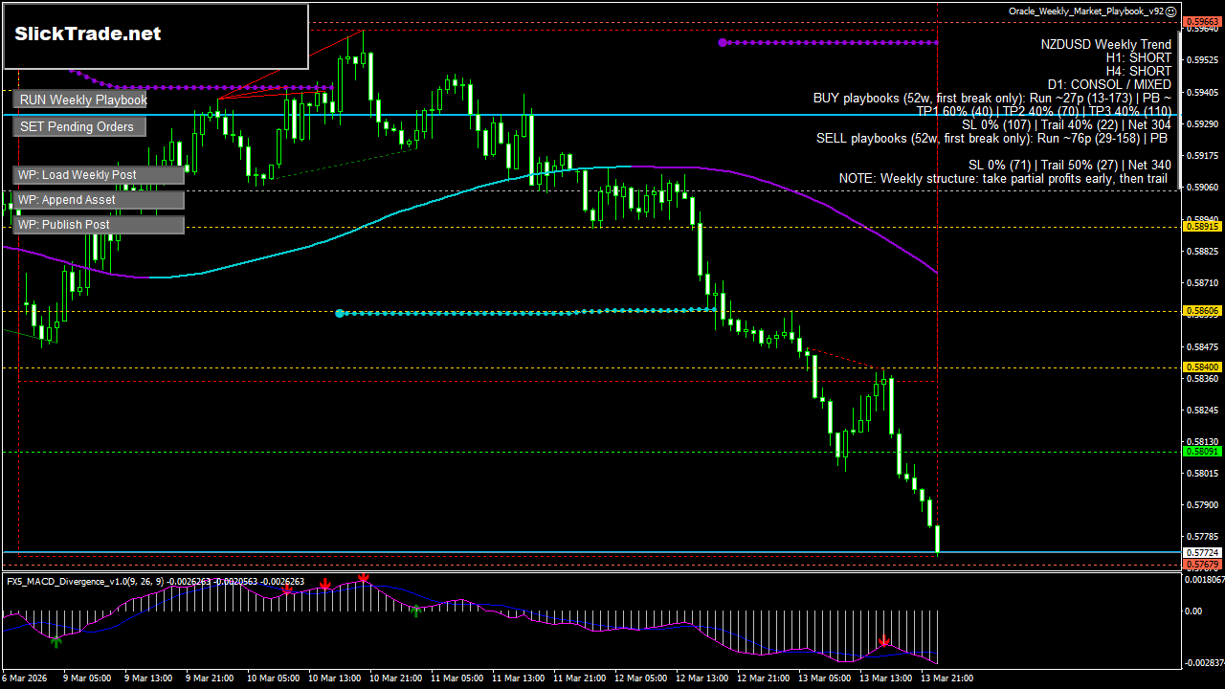
Task: Click the NZDUSD Weekly Trend text
Action: pos(1105,45)
